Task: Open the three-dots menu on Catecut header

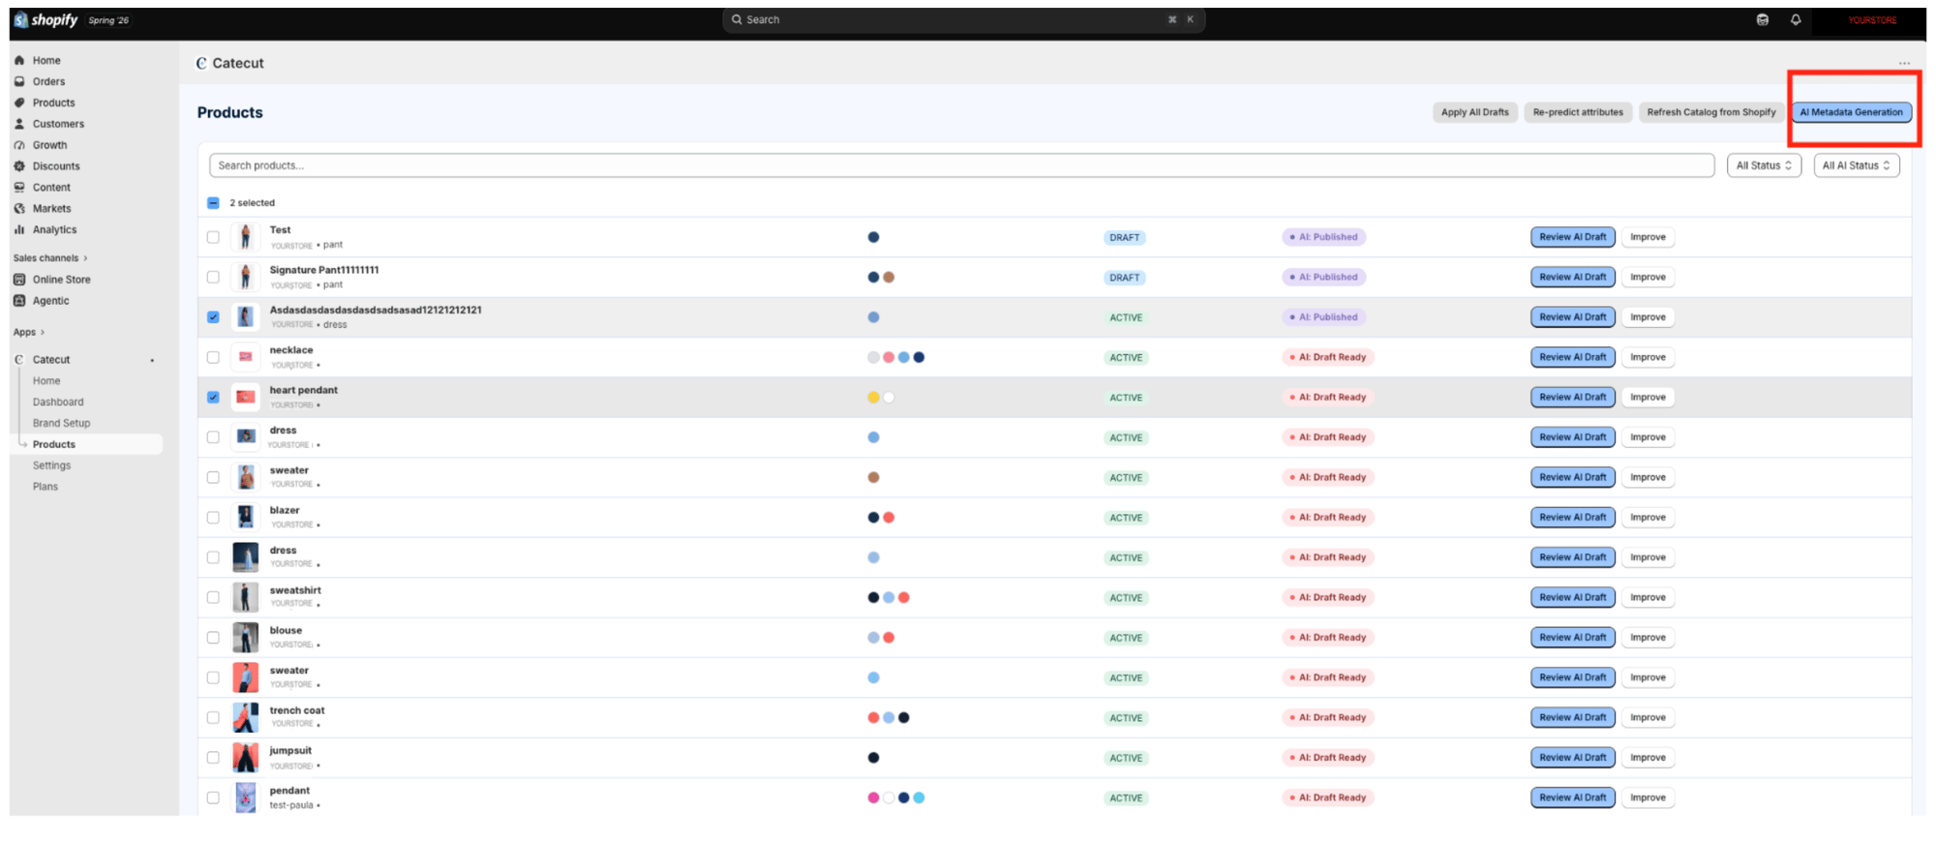Action: point(1904,63)
